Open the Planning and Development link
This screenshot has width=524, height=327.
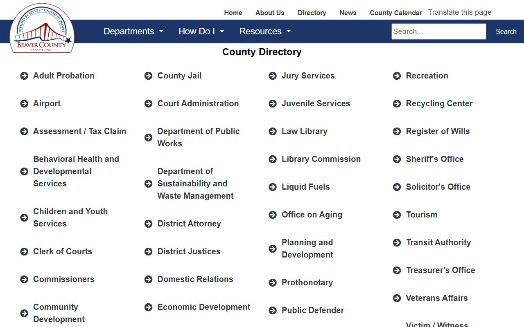[x=307, y=249]
